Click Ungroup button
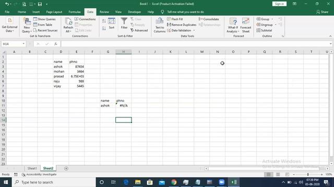 coord(265,25)
